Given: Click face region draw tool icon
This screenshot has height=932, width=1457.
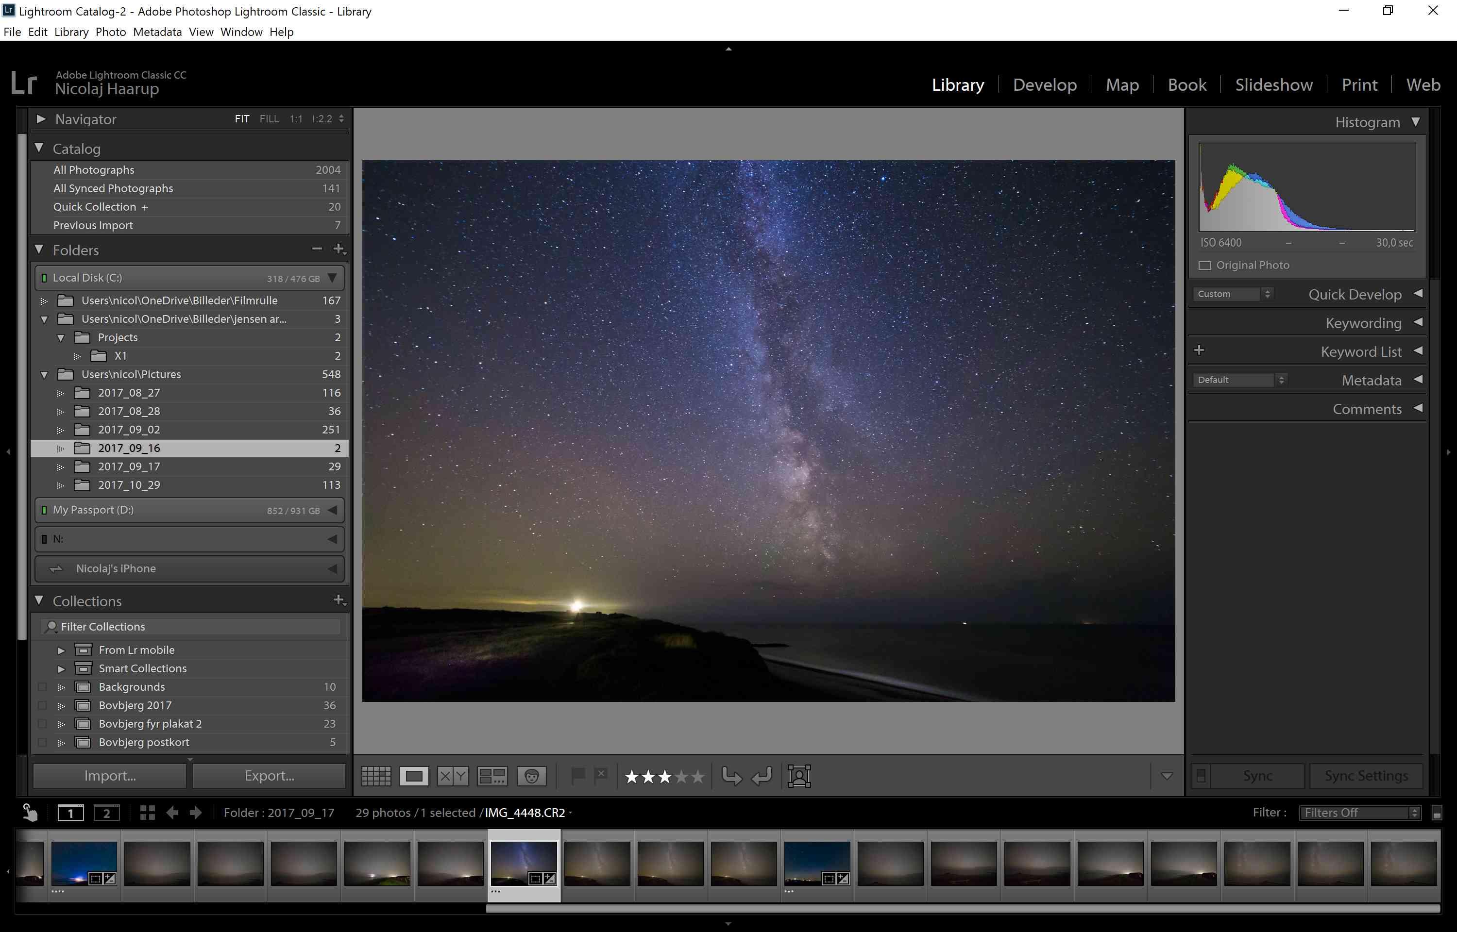Looking at the screenshot, I should point(799,776).
